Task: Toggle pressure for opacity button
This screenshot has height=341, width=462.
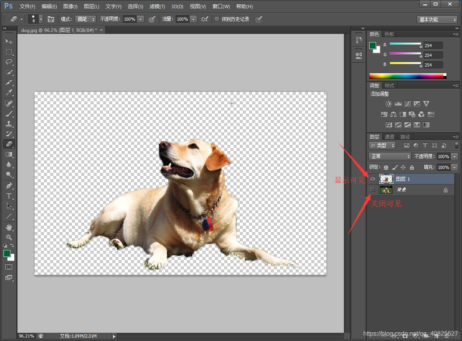Action: pyautogui.click(x=152, y=19)
